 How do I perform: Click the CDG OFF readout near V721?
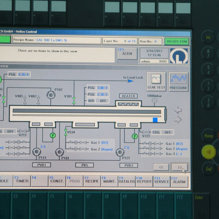tap(163, 132)
